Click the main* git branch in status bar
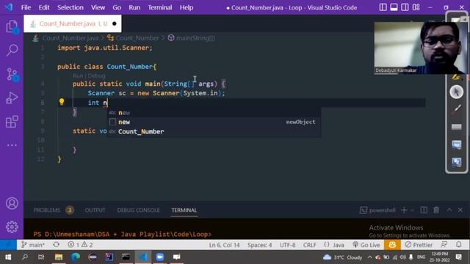 33,245
